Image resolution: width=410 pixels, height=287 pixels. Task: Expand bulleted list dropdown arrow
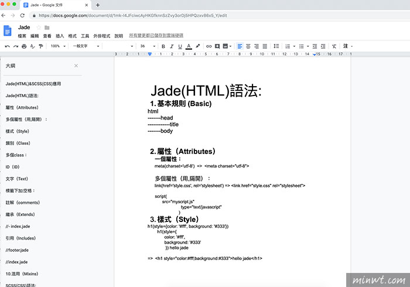coord(307,46)
